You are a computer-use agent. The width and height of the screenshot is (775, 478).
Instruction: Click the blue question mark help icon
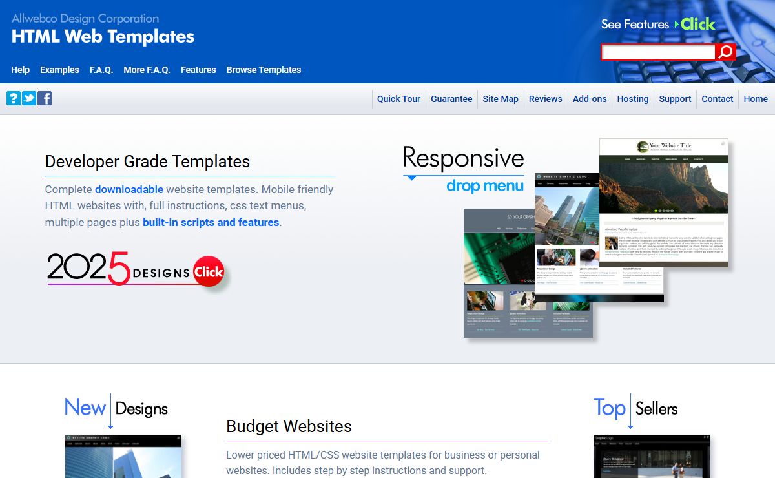pyautogui.click(x=14, y=98)
